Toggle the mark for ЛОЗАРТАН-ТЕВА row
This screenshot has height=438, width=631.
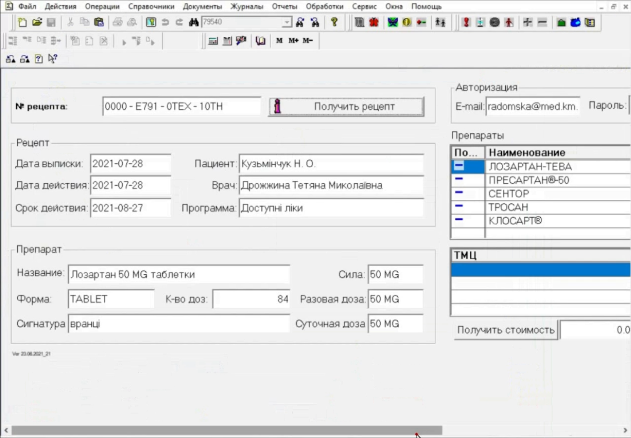pos(459,166)
